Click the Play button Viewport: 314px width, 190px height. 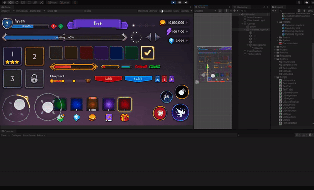tap(173, 3)
